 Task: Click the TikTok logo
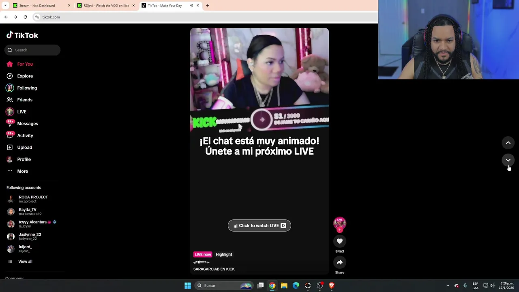(22, 35)
